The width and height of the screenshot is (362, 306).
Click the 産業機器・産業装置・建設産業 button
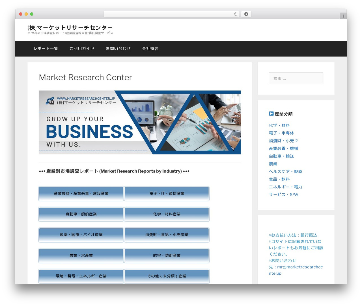[x=81, y=193]
